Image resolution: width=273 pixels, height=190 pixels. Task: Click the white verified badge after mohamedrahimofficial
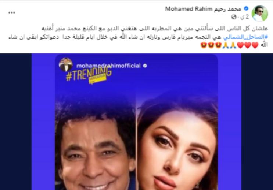(145, 66)
